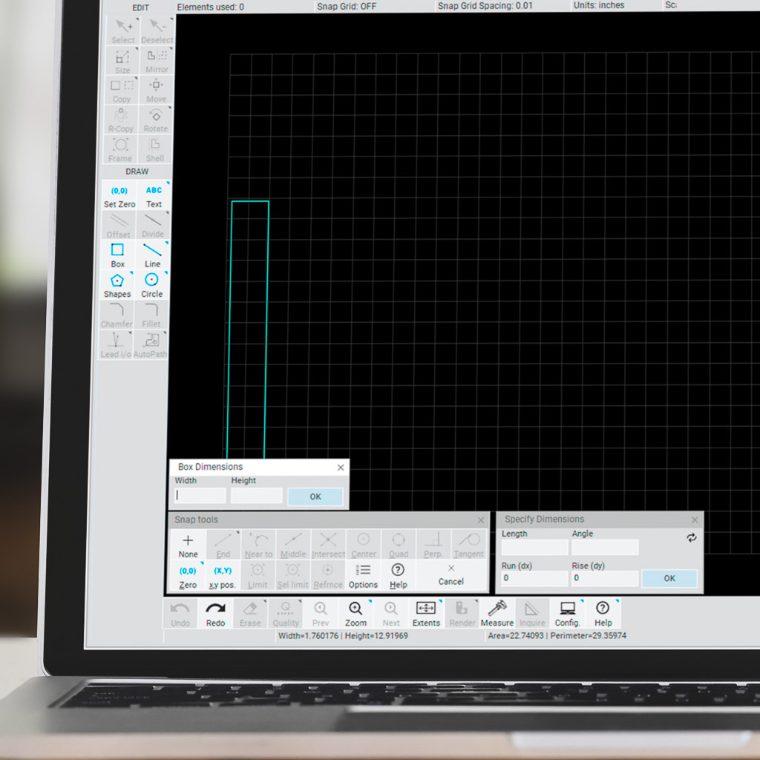Click the Divide tool

pyautogui.click(x=153, y=226)
